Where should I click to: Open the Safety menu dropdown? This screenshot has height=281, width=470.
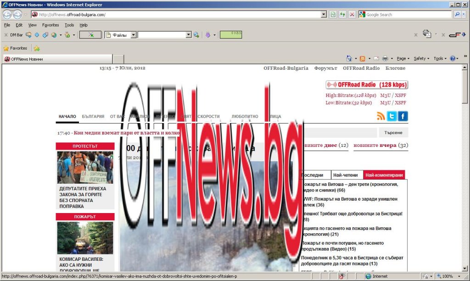pos(421,58)
